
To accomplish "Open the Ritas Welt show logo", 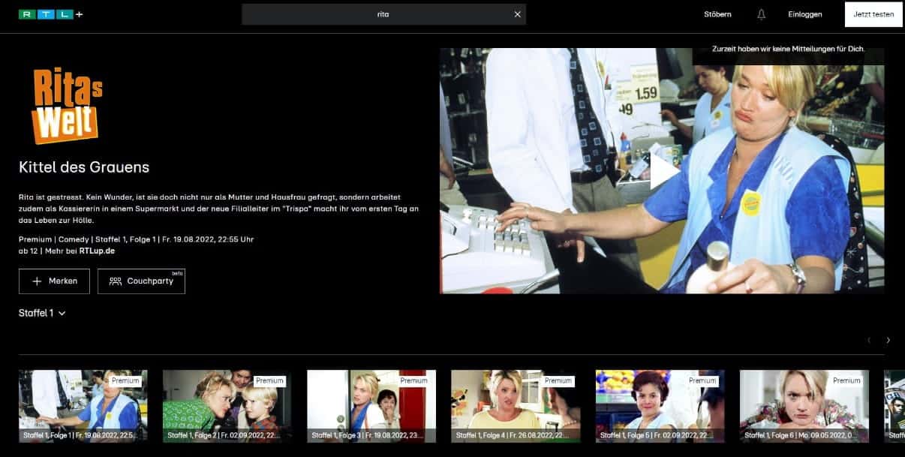I will tap(67, 105).
